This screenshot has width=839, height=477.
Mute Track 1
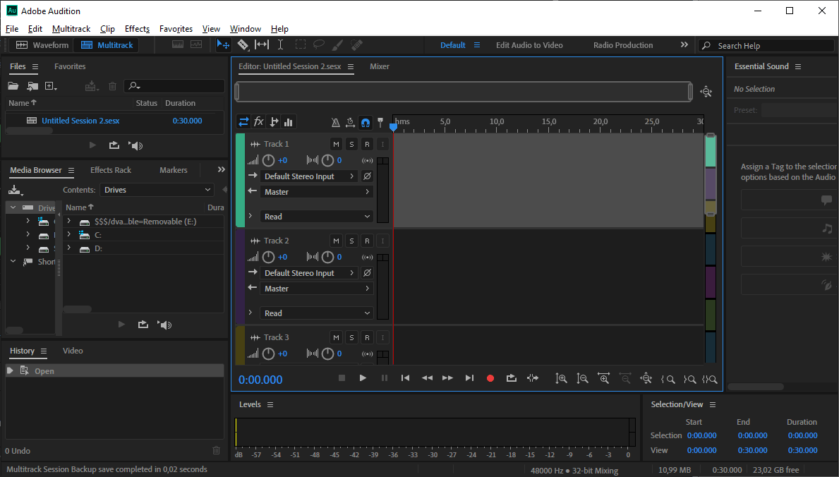click(336, 144)
